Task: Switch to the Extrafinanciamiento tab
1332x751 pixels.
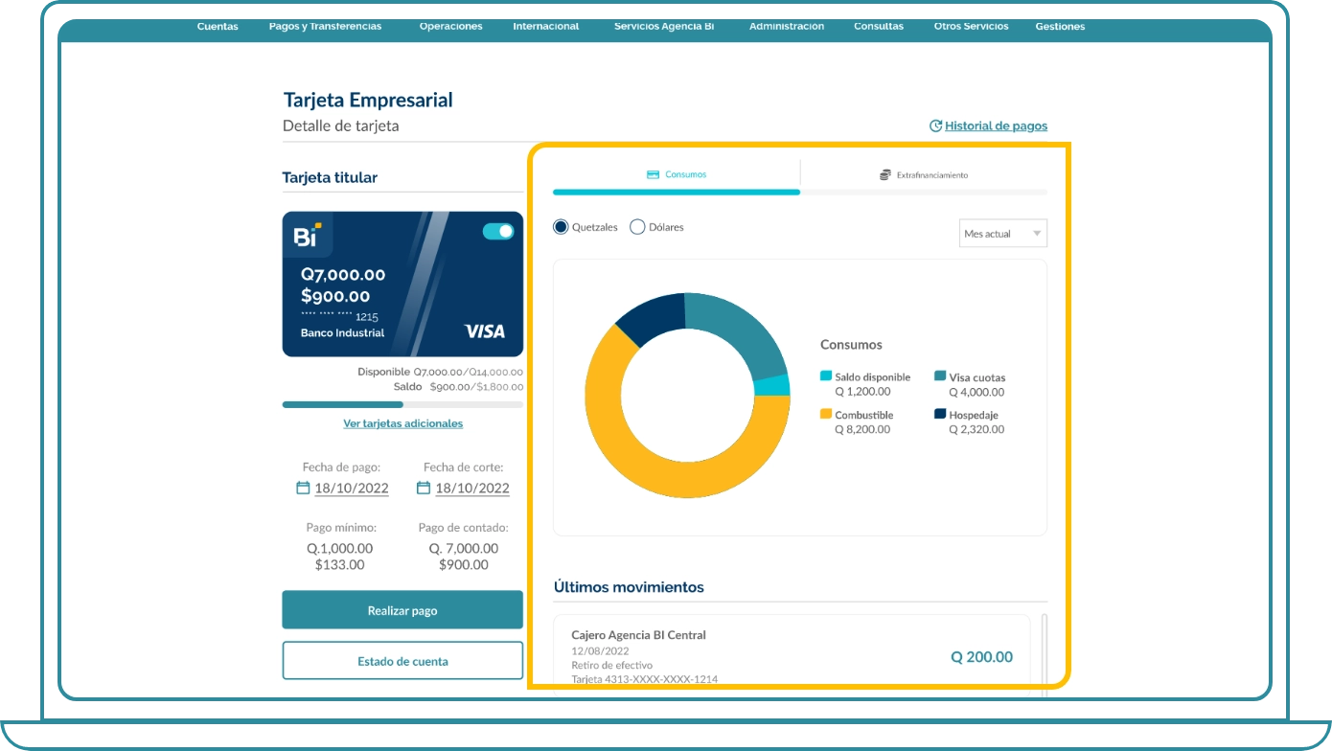Action: click(924, 175)
